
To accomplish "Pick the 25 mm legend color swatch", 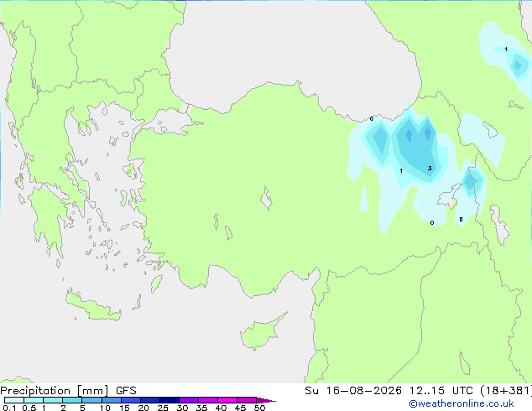I will coord(169,400).
